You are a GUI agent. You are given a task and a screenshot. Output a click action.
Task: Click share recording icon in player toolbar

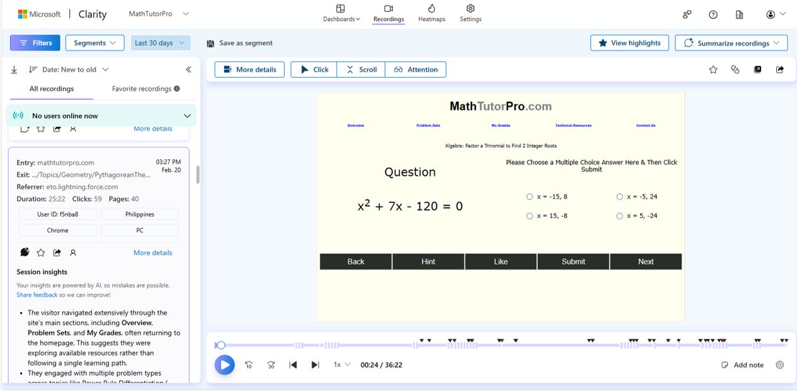click(780, 70)
